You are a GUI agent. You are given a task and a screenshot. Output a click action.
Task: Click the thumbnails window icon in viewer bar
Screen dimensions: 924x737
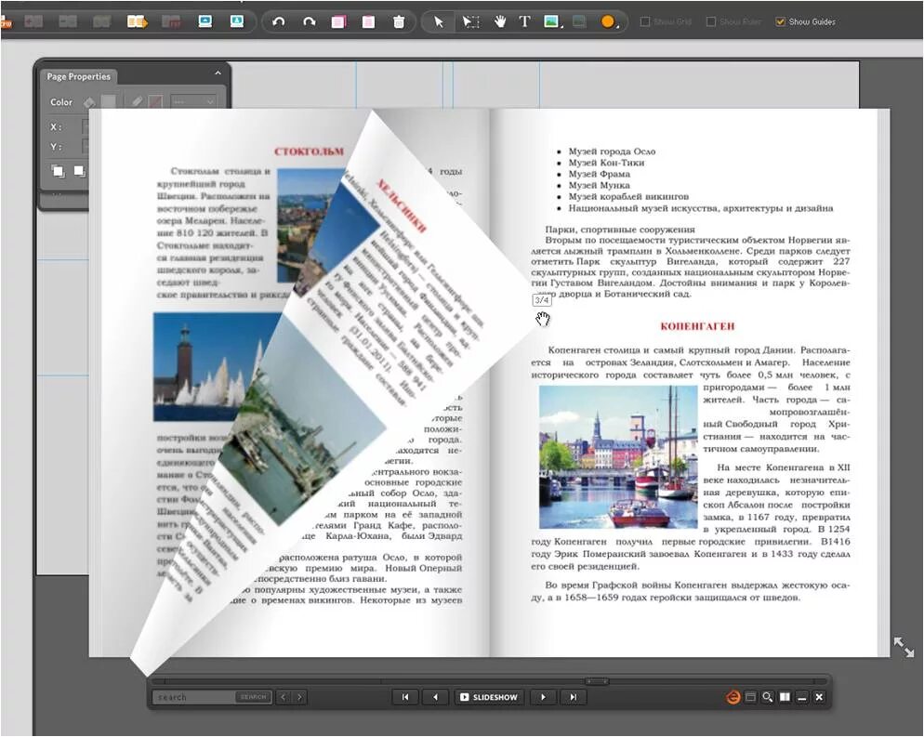coord(750,698)
